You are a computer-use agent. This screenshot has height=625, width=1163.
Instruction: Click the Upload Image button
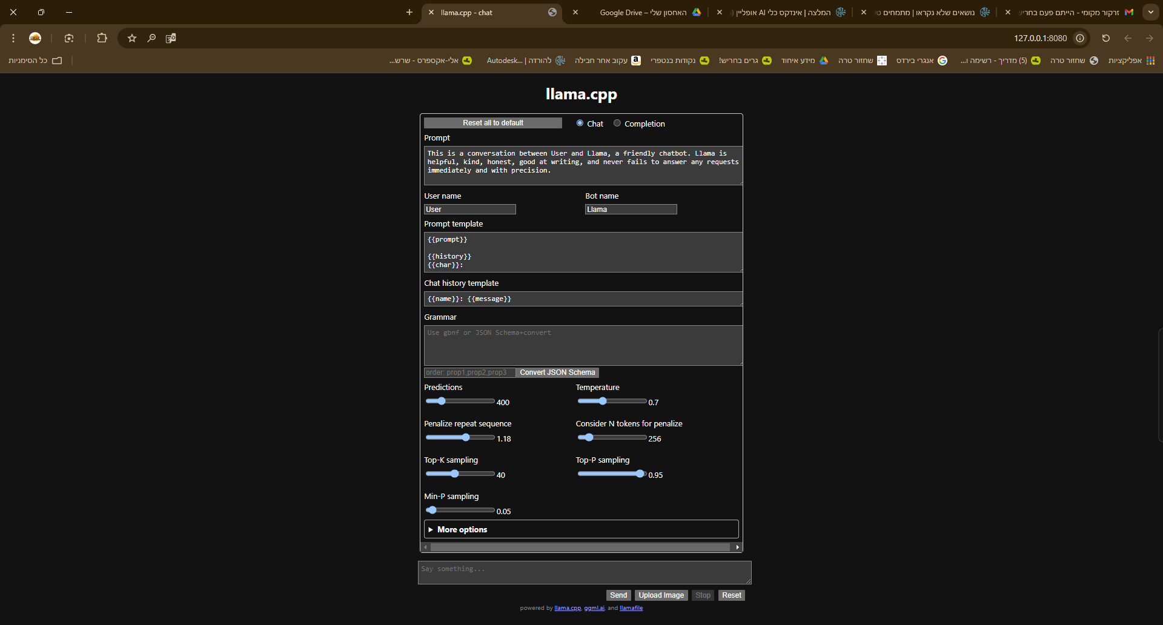661,595
